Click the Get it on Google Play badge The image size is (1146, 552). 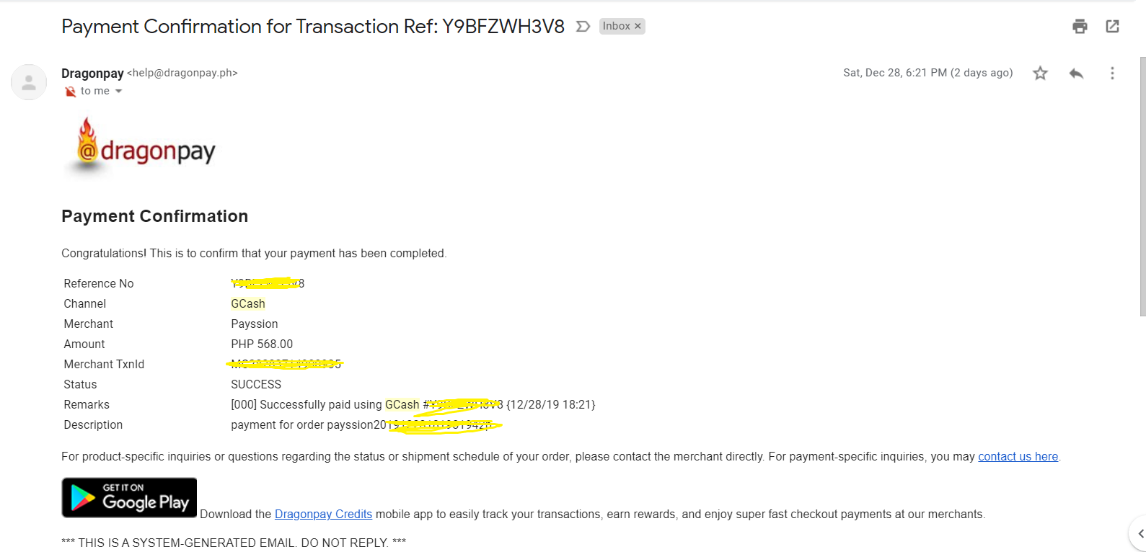coord(129,497)
